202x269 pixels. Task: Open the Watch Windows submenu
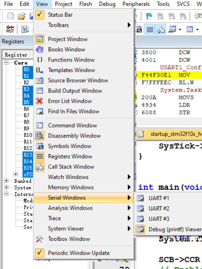[84, 177]
